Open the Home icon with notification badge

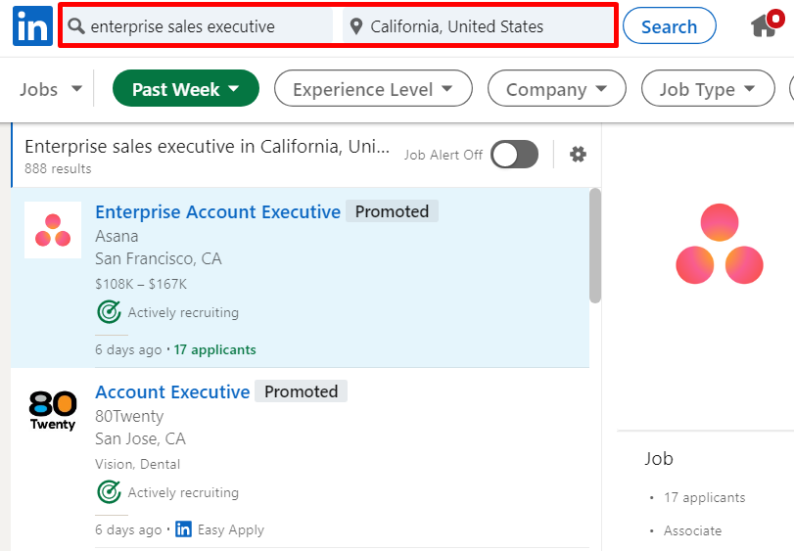(x=766, y=26)
